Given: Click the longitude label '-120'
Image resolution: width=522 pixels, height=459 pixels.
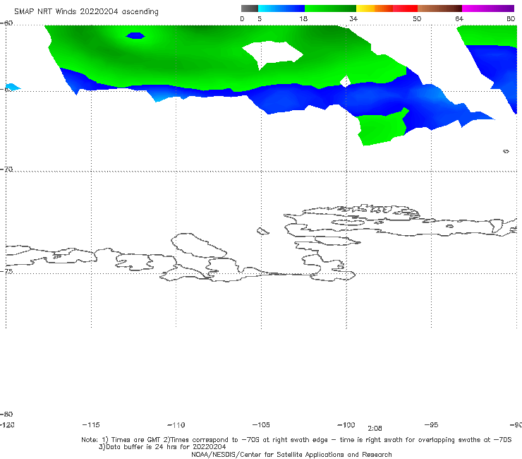Looking at the screenshot, I should pyautogui.click(x=7, y=424).
